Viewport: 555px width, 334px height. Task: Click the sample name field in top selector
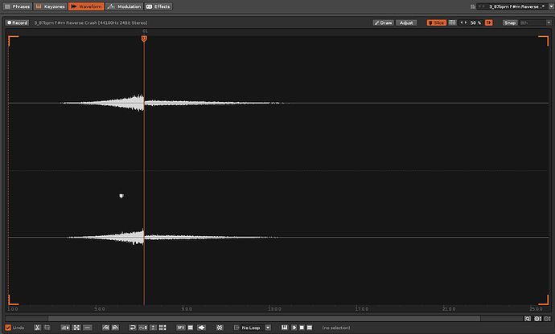coord(517,6)
